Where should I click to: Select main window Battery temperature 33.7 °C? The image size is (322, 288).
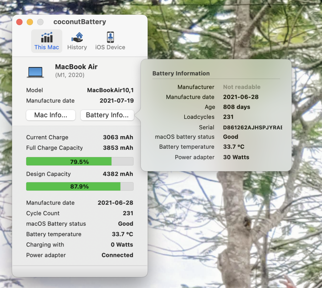tap(122, 234)
